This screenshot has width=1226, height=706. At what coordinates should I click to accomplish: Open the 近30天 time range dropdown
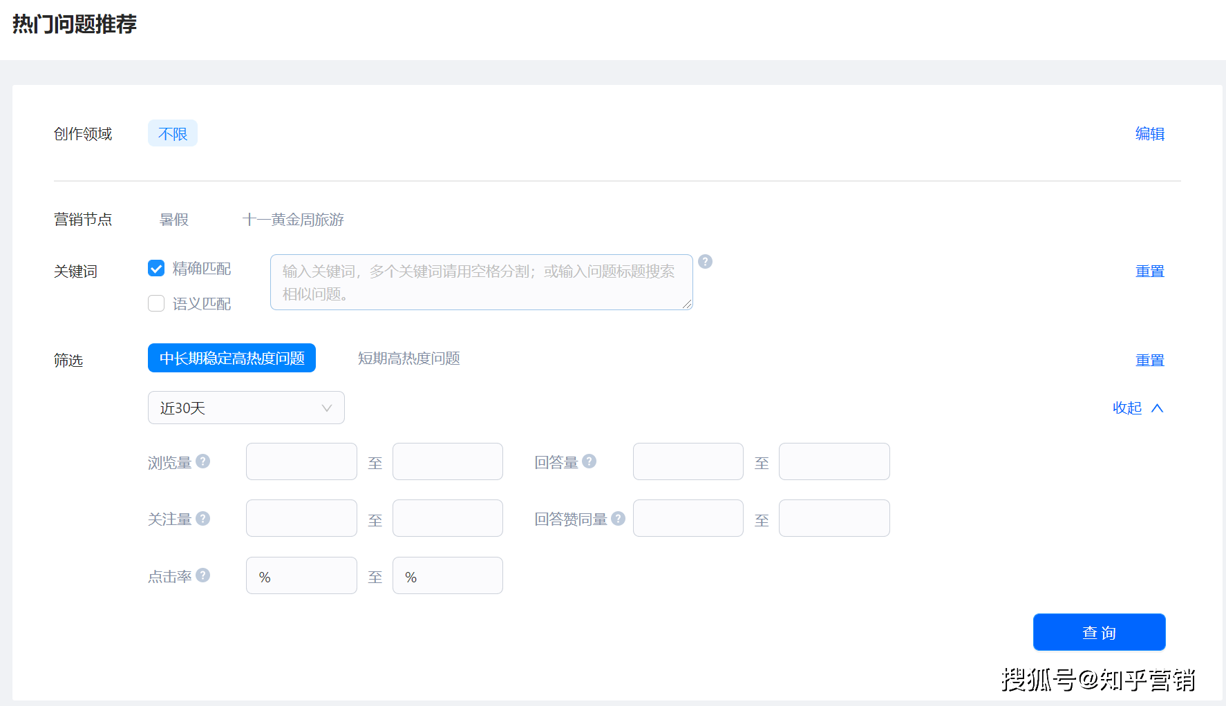pos(246,408)
